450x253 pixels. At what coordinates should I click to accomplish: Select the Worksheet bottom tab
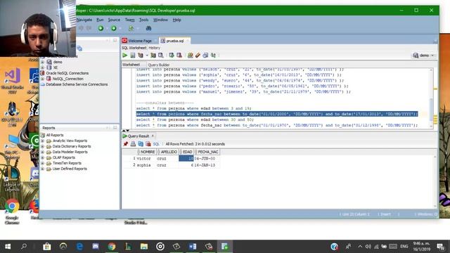(x=131, y=65)
